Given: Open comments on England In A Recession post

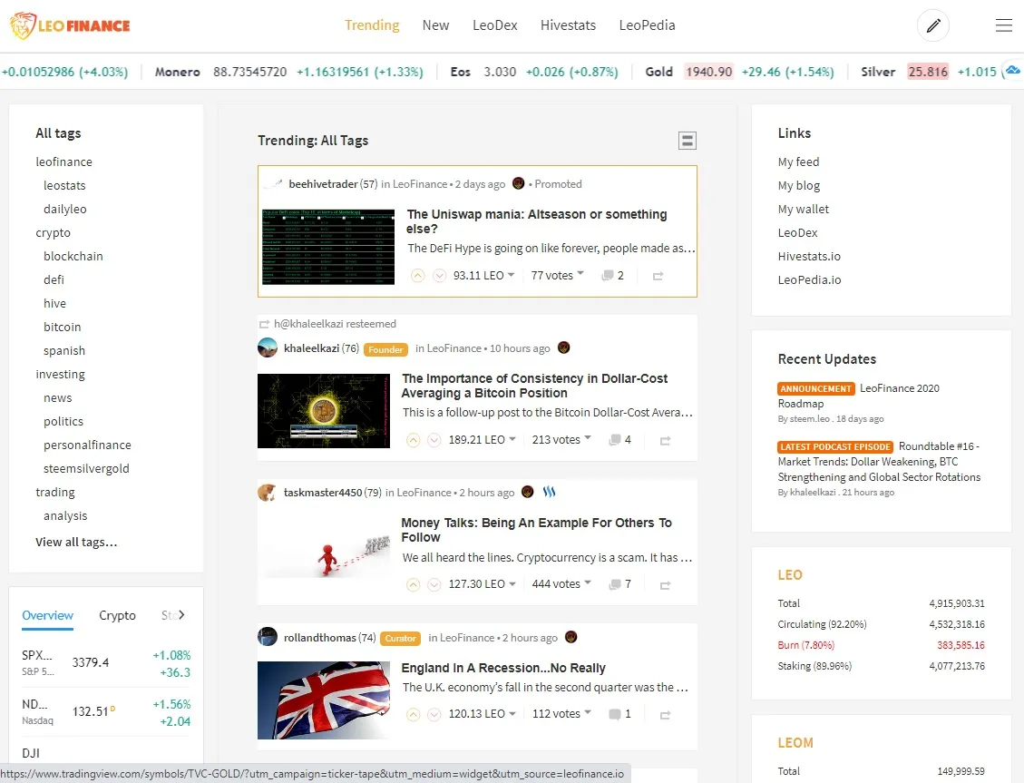Looking at the screenshot, I should 619,714.
